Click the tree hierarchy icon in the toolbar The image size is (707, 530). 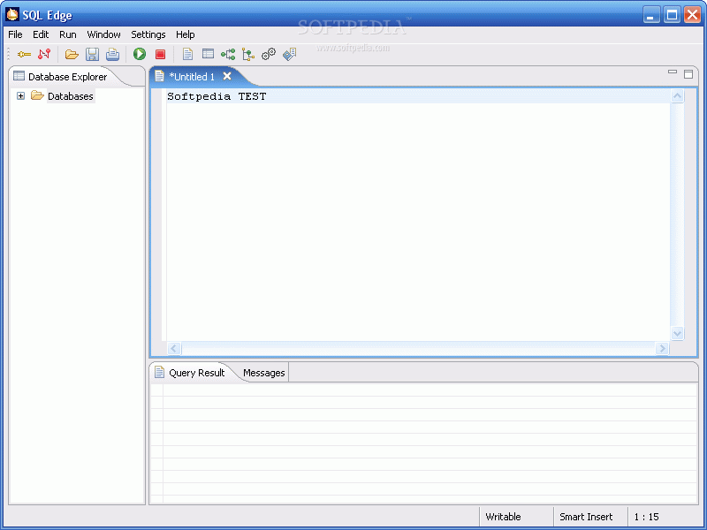click(248, 55)
